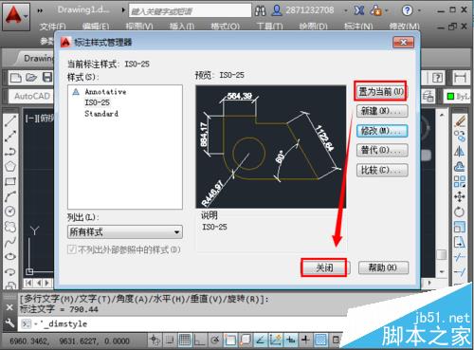This screenshot has width=474, height=350.
Task: Select the Move tool
Action: 460,196
